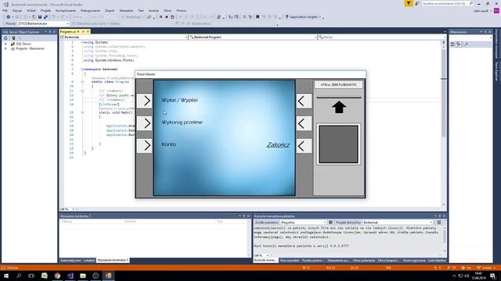Click the Property Pages wrench icon
The image size is (501, 281).
pyautogui.click(x=467, y=44)
